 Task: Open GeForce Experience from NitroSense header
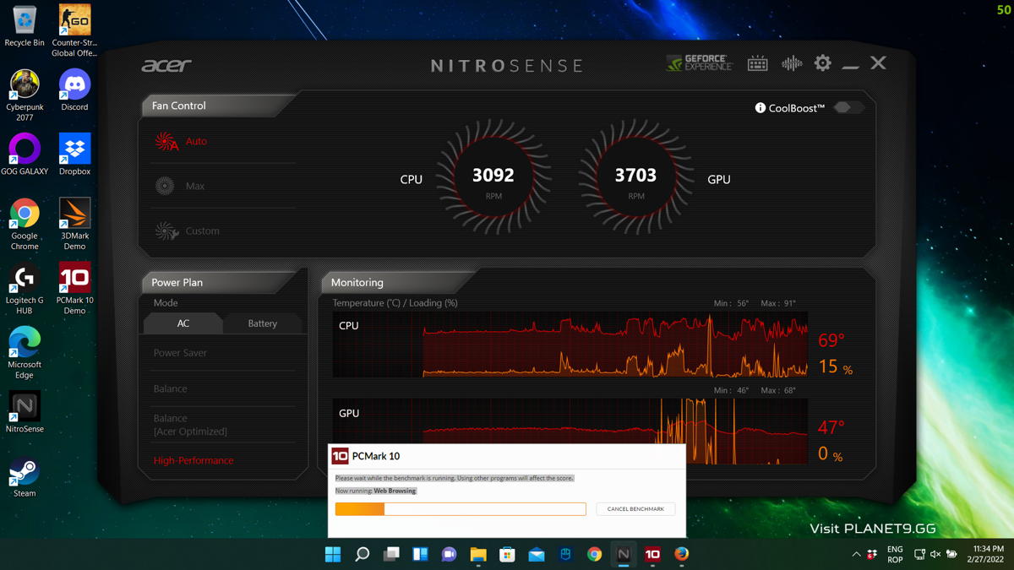click(x=699, y=63)
